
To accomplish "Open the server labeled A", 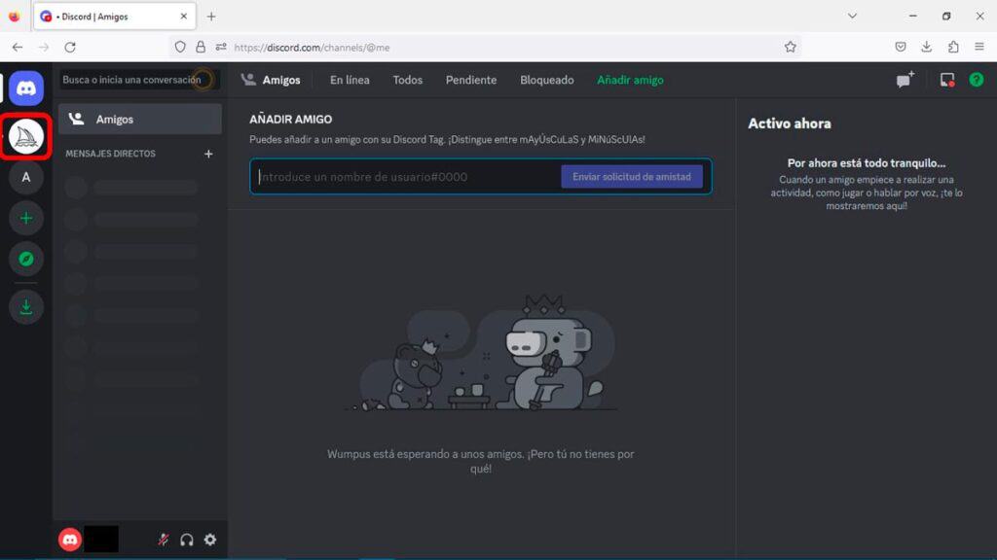I will (26, 177).
